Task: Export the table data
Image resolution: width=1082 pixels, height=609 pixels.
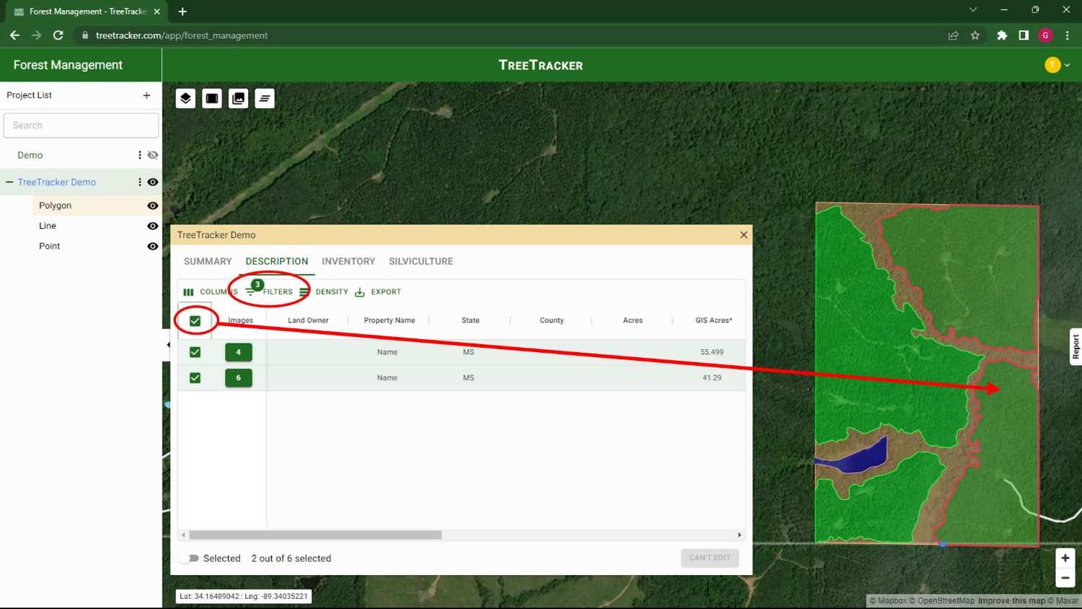Action: point(377,292)
